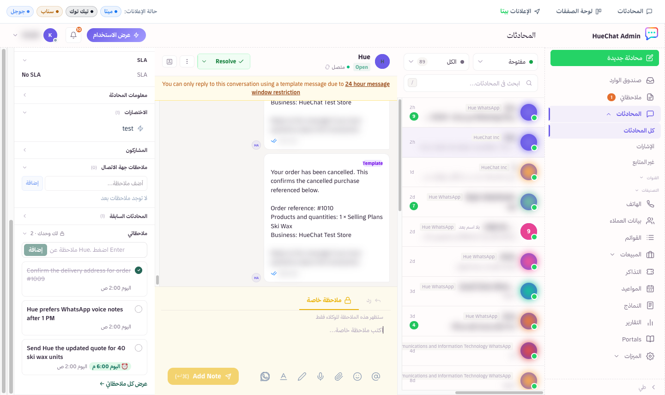
Task: Switch to ملاحظة خاصة private note tab
Action: (329, 300)
